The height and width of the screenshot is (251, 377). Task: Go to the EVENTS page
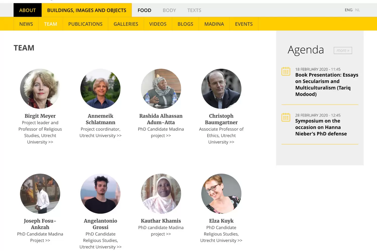tap(244, 24)
